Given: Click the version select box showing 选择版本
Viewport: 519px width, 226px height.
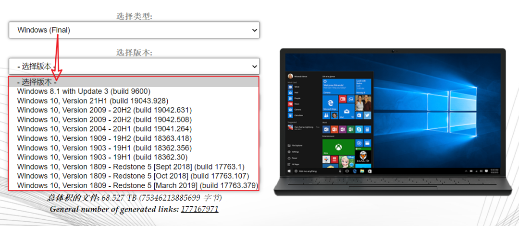Looking at the screenshot, I should pos(134,66).
